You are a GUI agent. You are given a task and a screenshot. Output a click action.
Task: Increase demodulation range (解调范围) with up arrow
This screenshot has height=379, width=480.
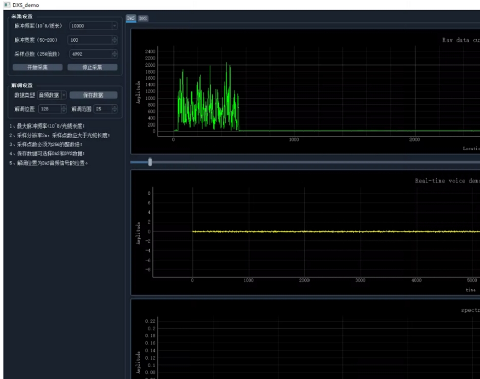pyautogui.click(x=114, y=107)
